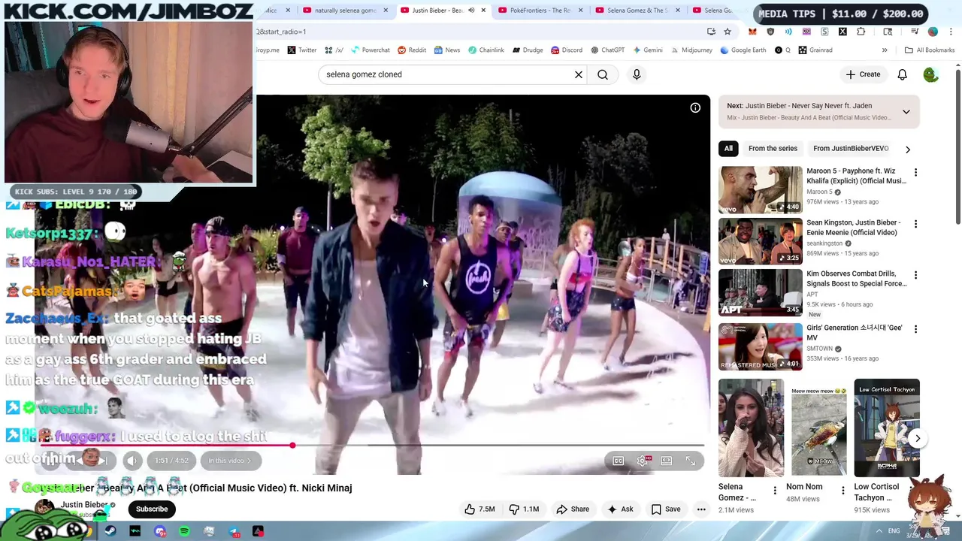Screen dimensions: 962x541
Task: Open options for Maroon 5 Payphone video
Action: coord(915,172)
